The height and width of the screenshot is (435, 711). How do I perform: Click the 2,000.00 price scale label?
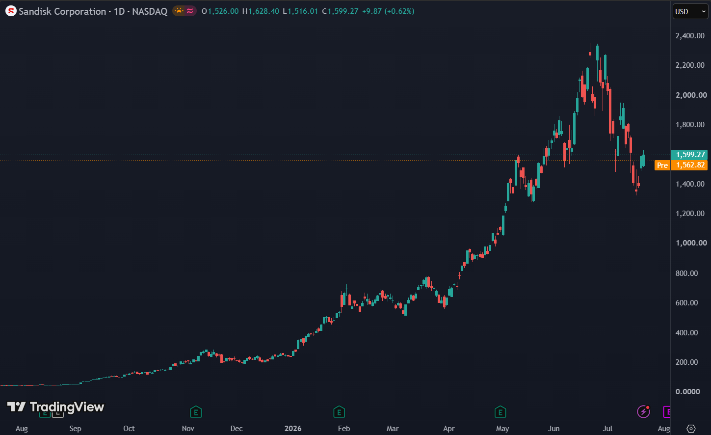coord(691,95)
